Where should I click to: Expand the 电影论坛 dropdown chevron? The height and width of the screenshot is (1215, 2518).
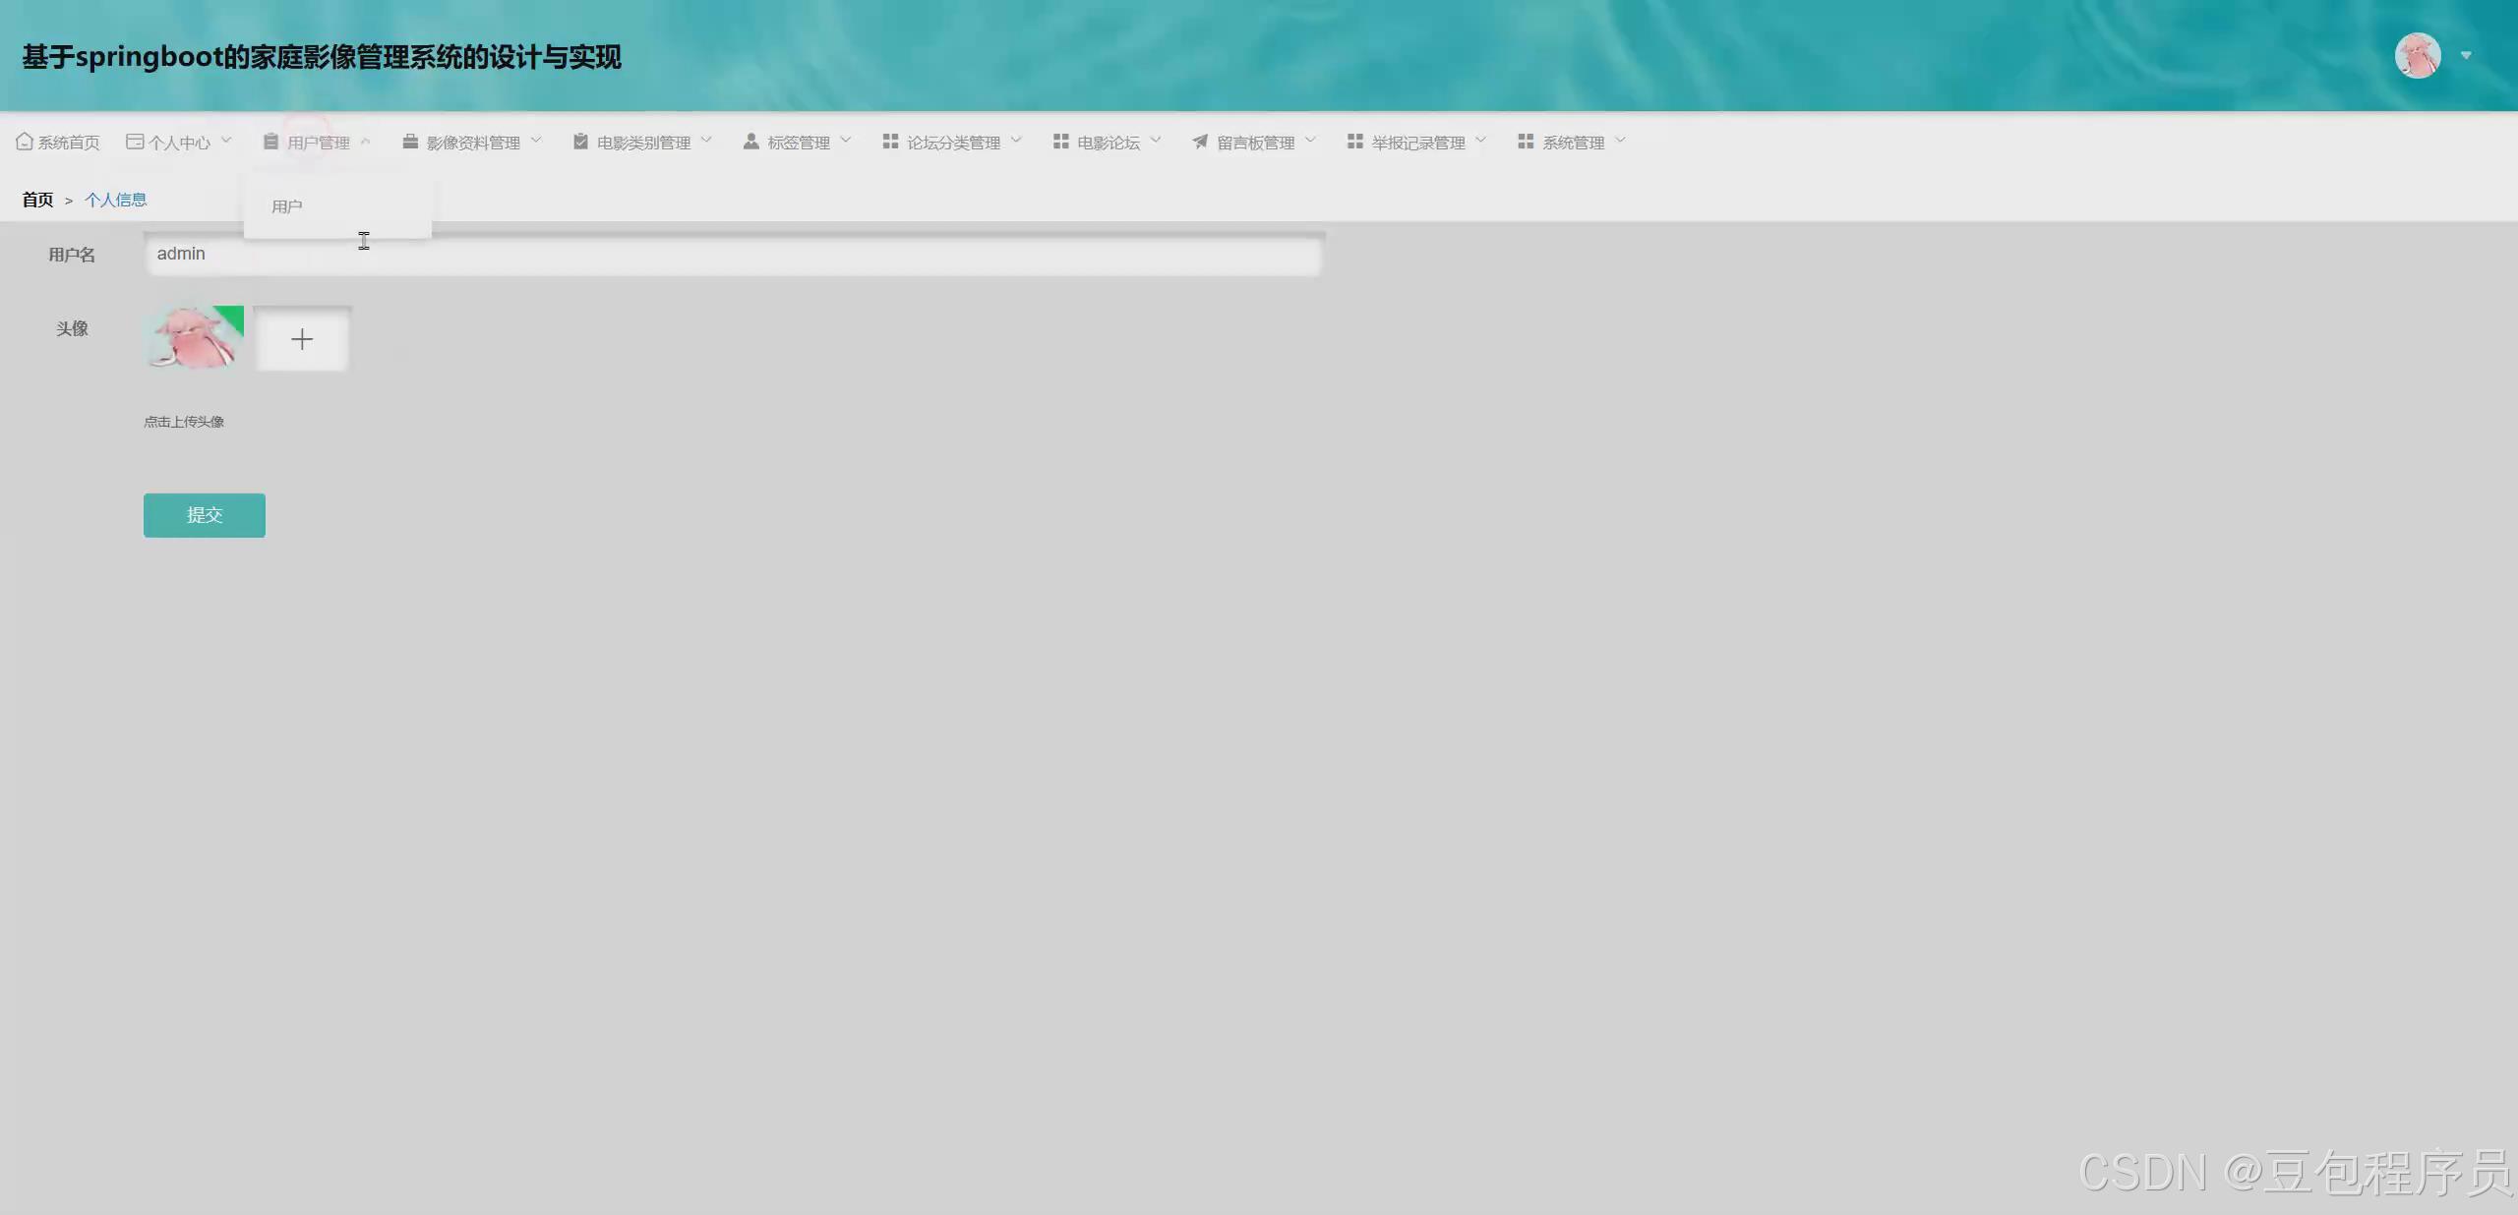pyautogui.click(x=1156, y=141)
